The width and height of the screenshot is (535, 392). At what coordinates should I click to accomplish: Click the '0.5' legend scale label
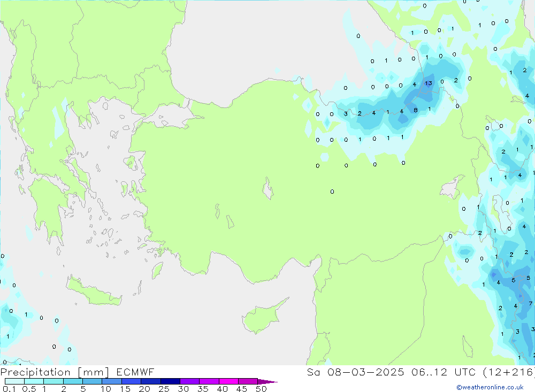pos(29,389)
